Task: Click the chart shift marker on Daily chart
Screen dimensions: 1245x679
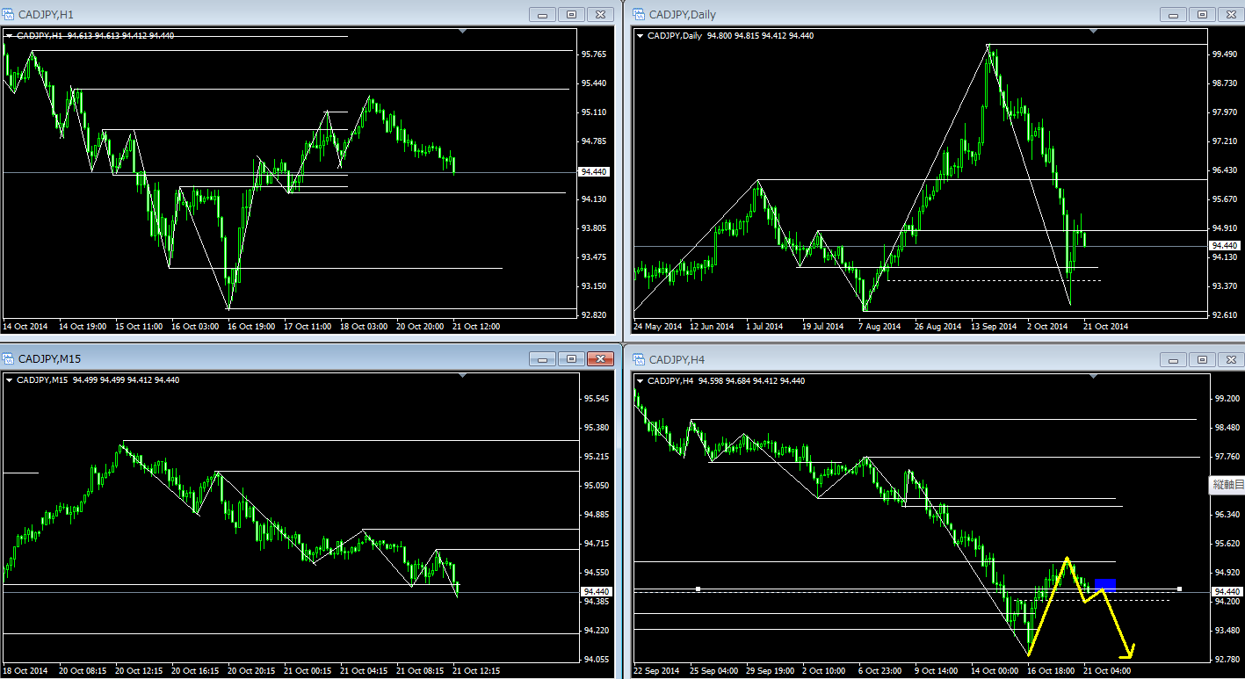Action: [x=1093, y=31]
